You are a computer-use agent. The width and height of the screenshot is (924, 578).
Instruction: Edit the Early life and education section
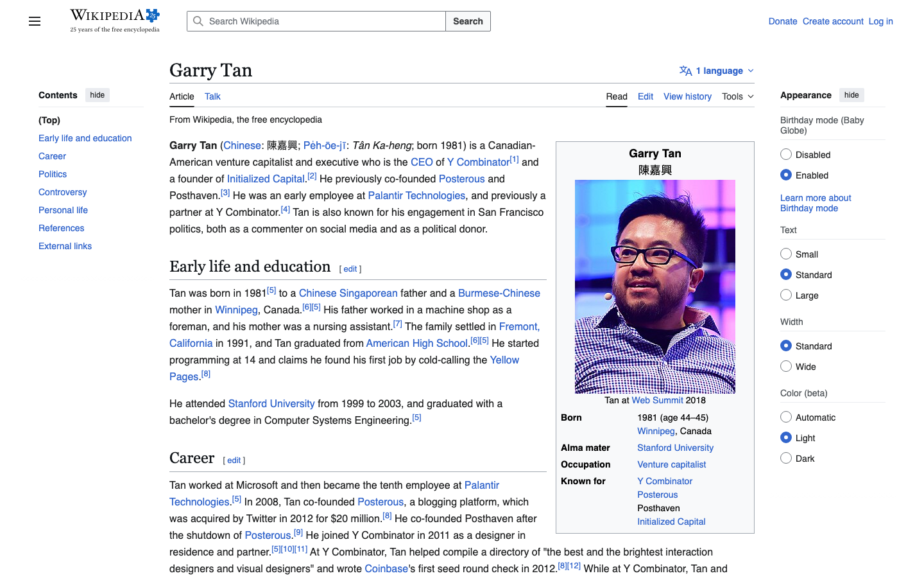click(x=350, y=269)
